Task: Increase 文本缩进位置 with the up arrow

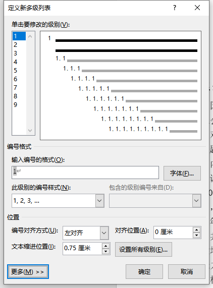Action: coord(105,246)
